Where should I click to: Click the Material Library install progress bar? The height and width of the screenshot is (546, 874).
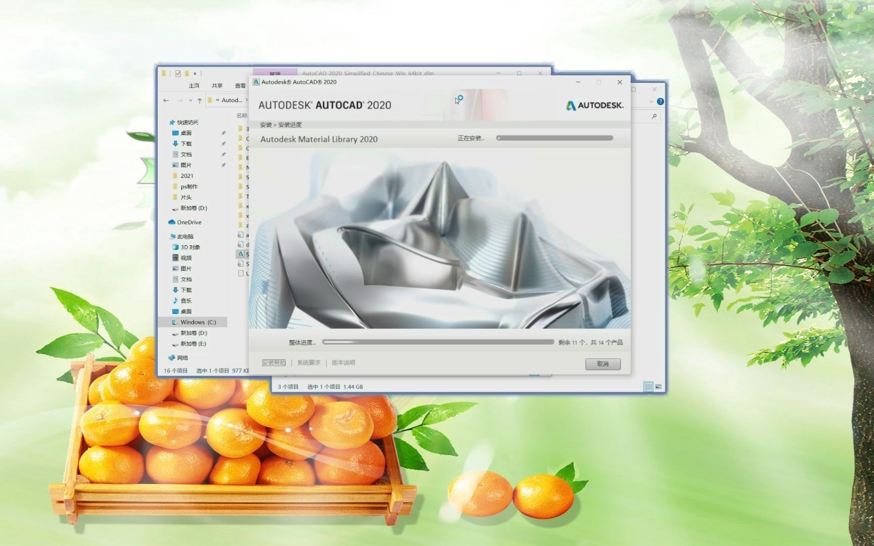(x=554, y=138)
